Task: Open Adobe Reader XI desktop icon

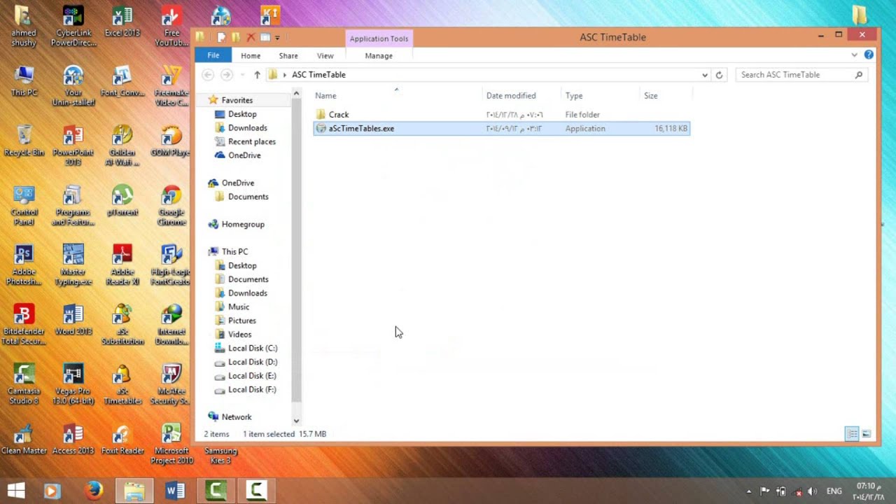Action: click(122, 265)
